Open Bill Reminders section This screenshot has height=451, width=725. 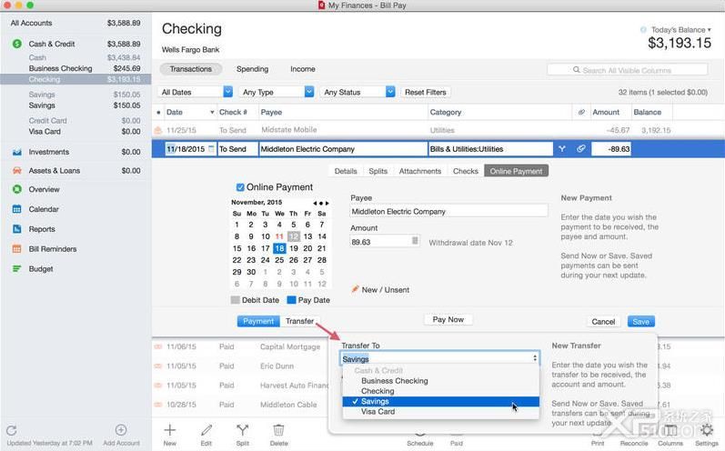tap(52, 249)
